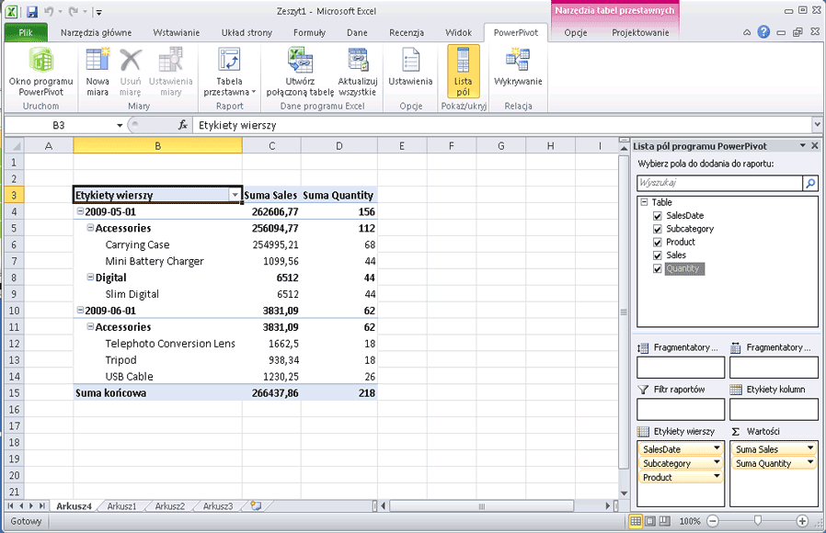
Task: Collapse the 2009-05-01 group
Action: coord(81,211)
